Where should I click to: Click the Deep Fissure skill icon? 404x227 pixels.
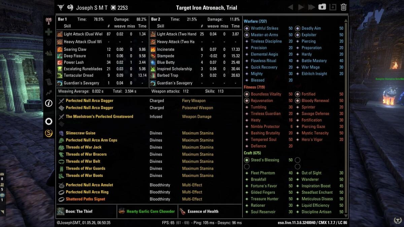60,56
